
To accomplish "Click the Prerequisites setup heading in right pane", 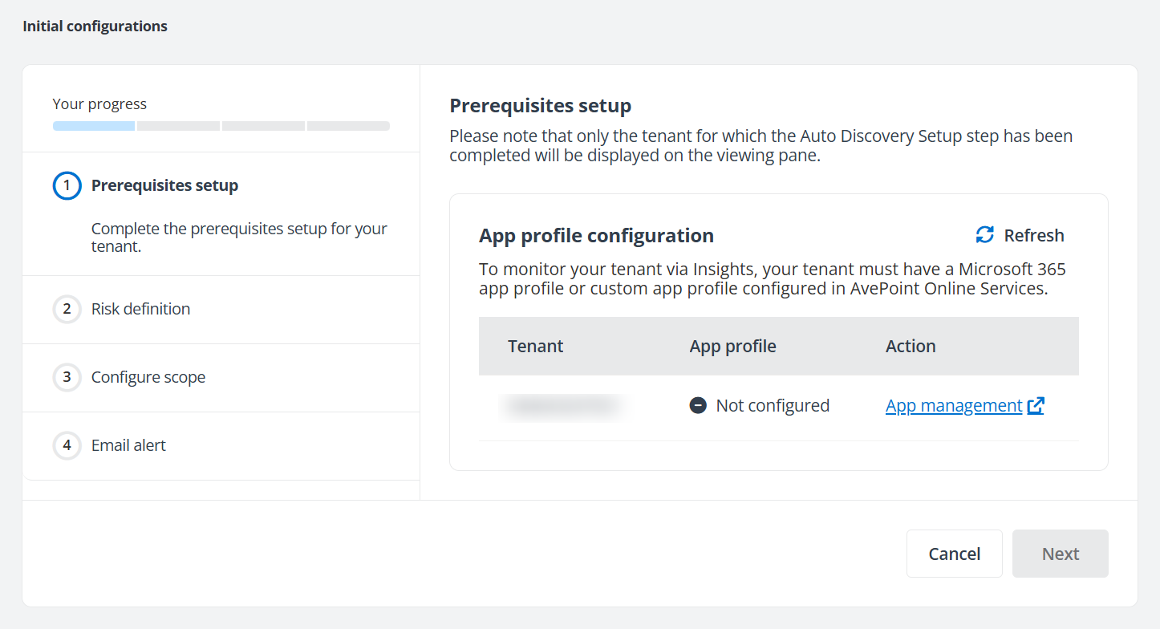I will point(540,105).
